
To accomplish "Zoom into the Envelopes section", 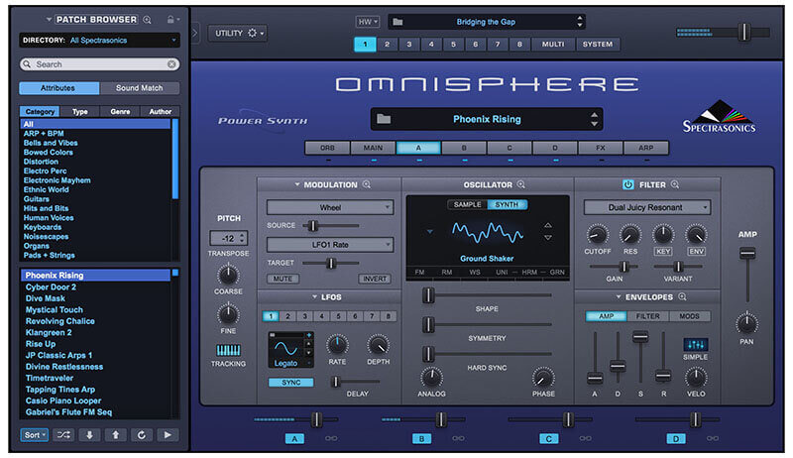I will pos(682,296).
